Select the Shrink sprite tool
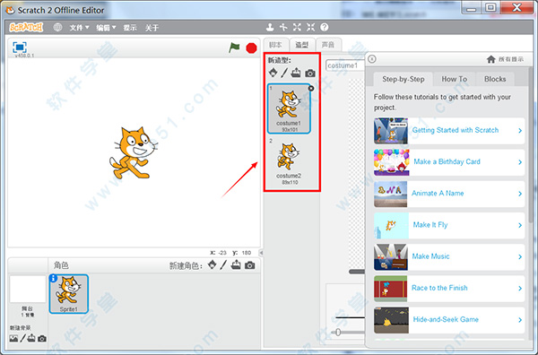Screen dimensions: 538x355 (310, 27)
